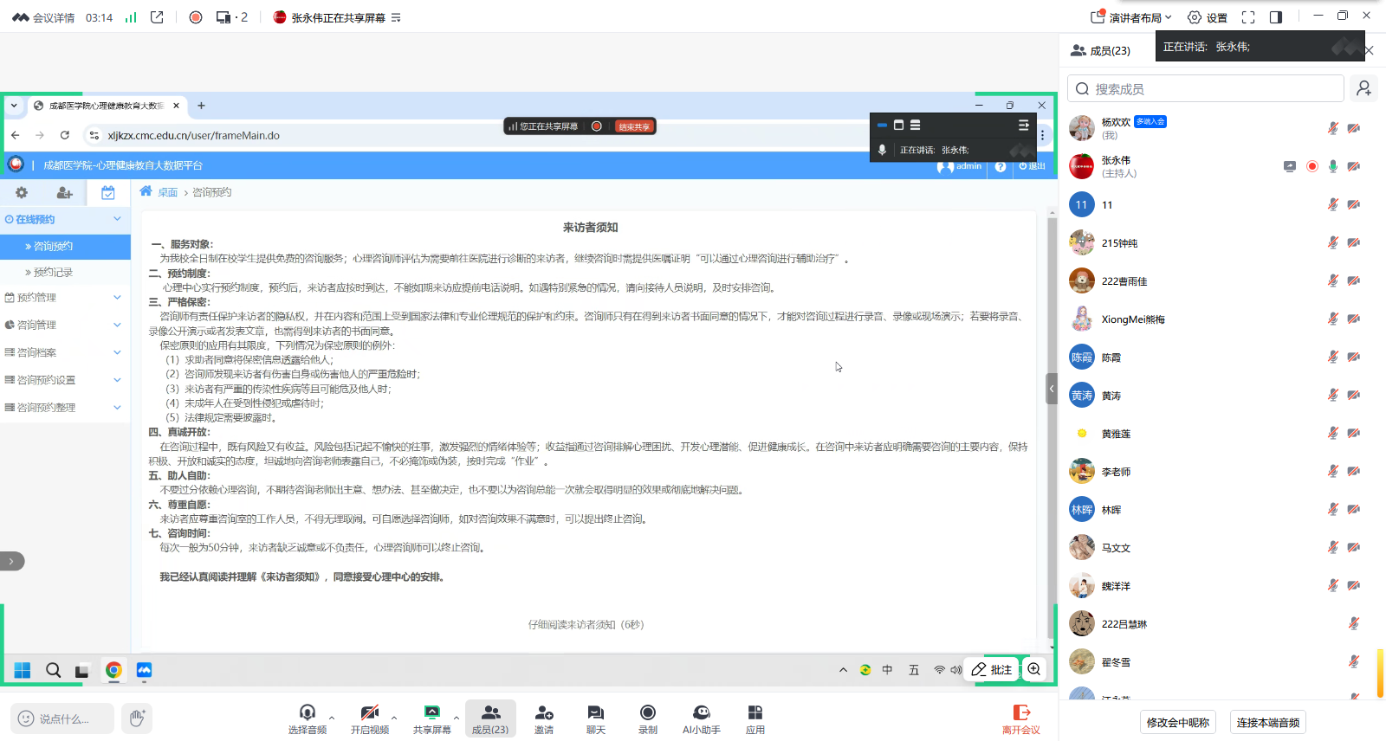Image resolution: width=1386 pixels, height=741 pixels.
Task: Click the zoom-in magnifier icon next to 批注
Action: (x=1034, y=669)
